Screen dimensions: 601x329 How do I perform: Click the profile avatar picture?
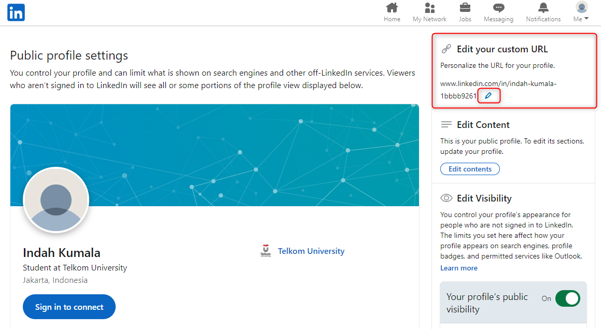click(x=56, y=200)
